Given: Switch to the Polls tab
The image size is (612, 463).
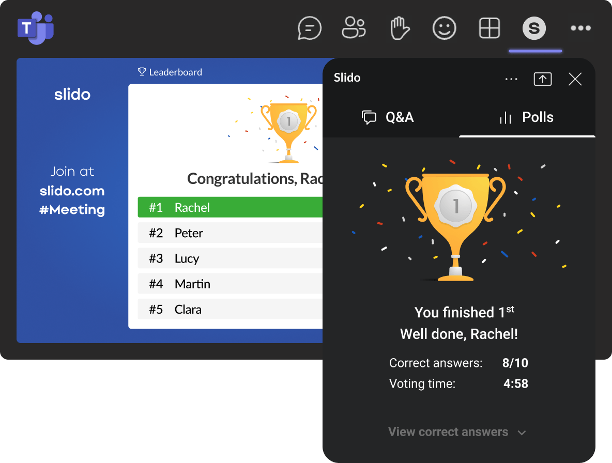Looking at the screenshot, I should 527,117.
